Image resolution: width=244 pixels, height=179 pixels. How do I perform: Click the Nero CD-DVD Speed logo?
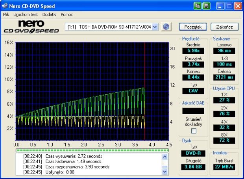pos(31,27)
